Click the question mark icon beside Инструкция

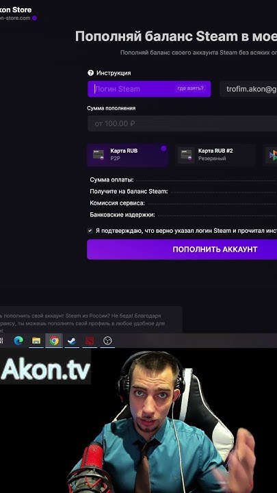pyautogui.click(x=91, y=73)
